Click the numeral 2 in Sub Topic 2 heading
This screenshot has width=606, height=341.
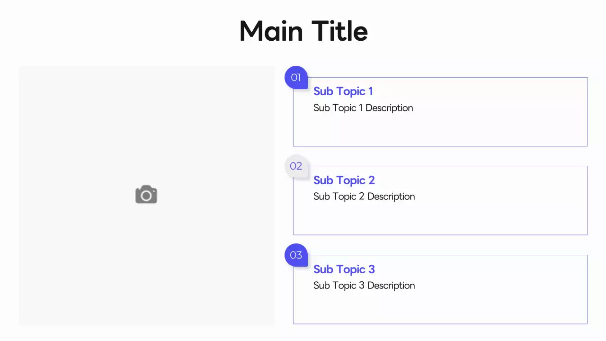click(371, 180)
